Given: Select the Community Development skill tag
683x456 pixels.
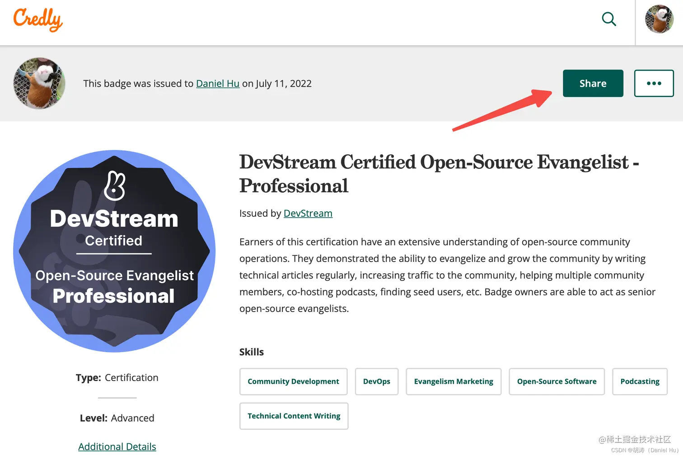Looking at the screenshot, I should [293, 382].
